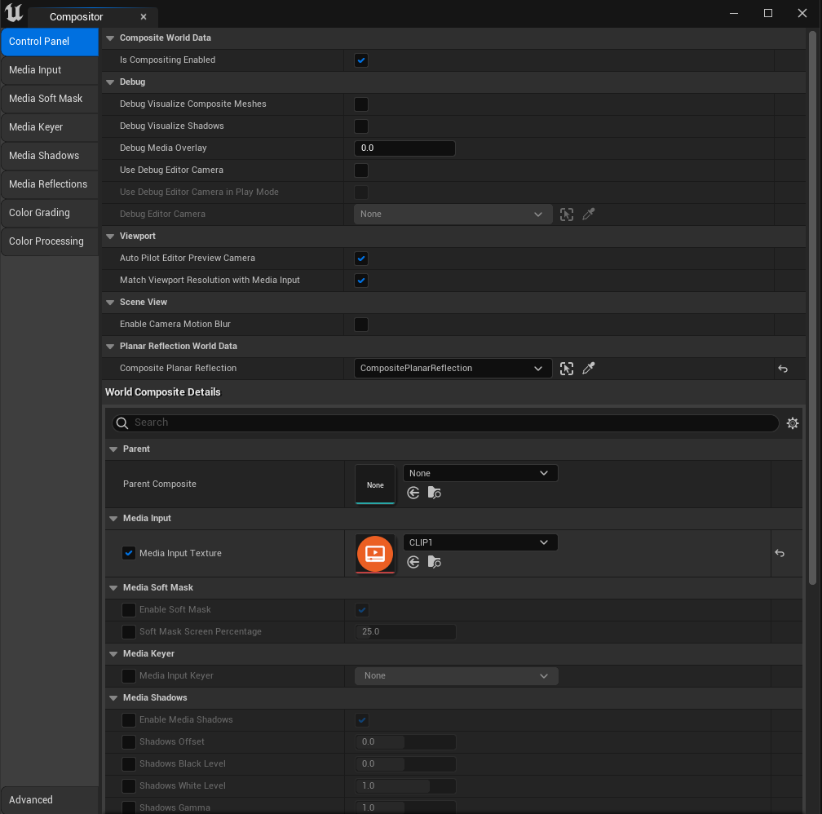Open the World Composite Details settings gear
This screenshot has width=822, height=814.
793,423
